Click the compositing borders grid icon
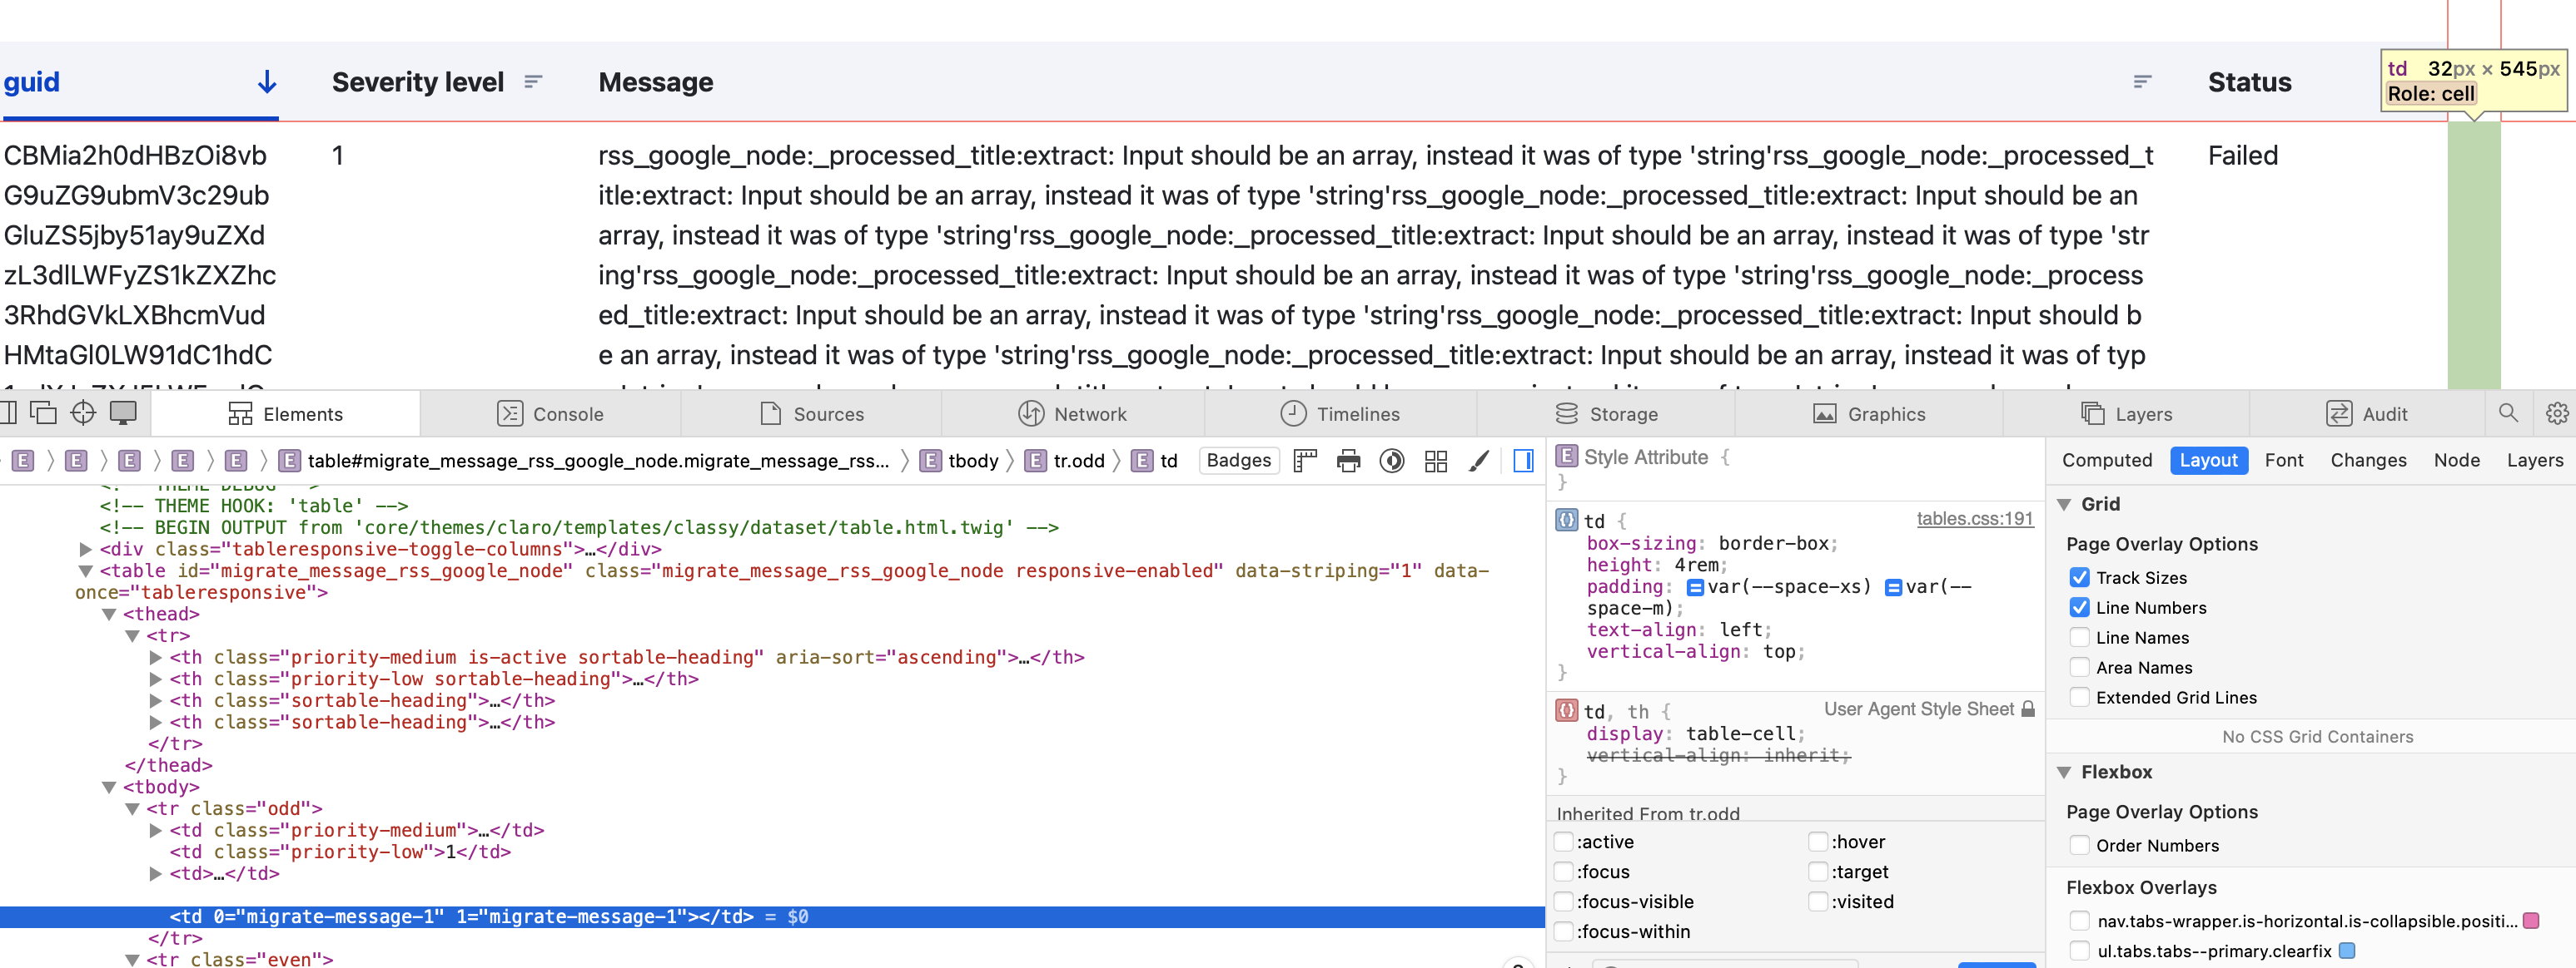 (1435, 461)
